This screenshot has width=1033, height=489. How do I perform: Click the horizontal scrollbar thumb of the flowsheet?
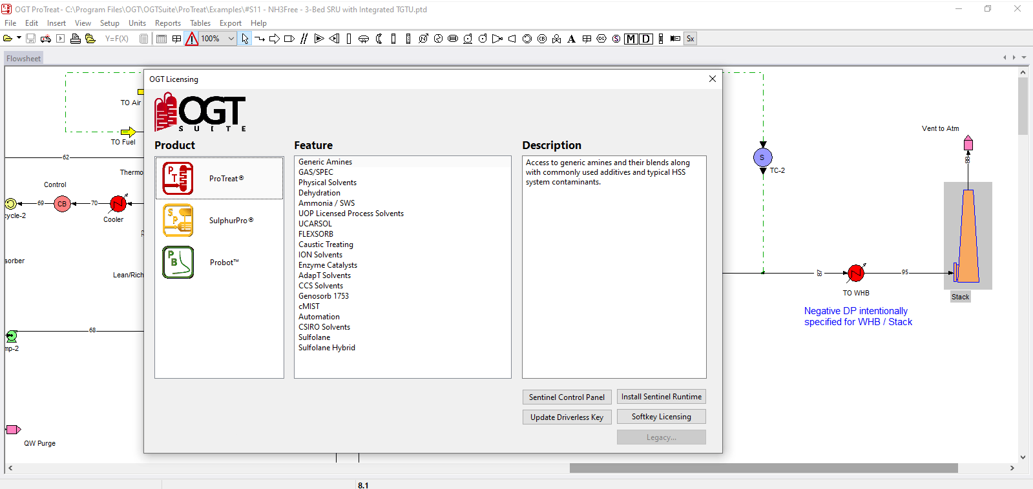click(x=763, y=468)
